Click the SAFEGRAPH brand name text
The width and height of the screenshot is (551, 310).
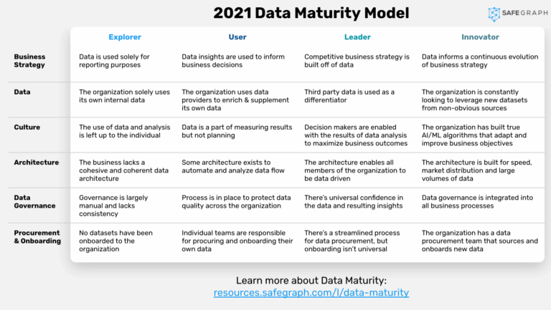(523, 14)
